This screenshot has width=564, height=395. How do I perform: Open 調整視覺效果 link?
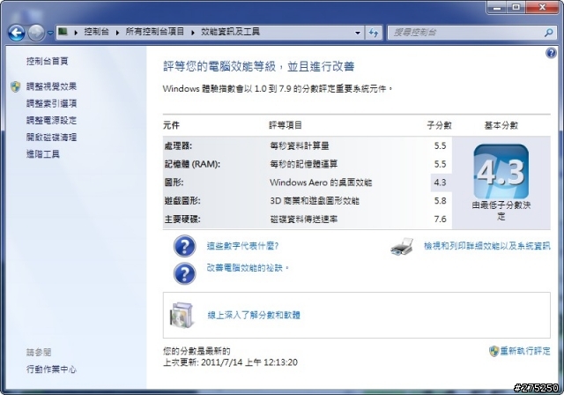(x=51, y=86)
